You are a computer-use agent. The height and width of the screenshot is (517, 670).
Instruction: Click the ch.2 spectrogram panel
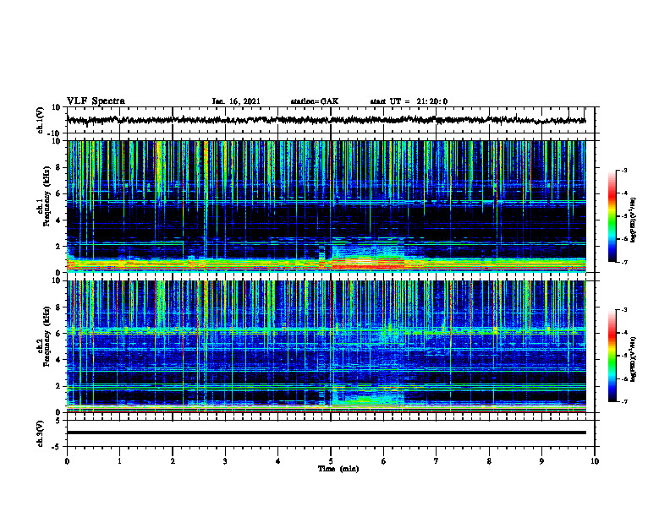tap(326, 346)
